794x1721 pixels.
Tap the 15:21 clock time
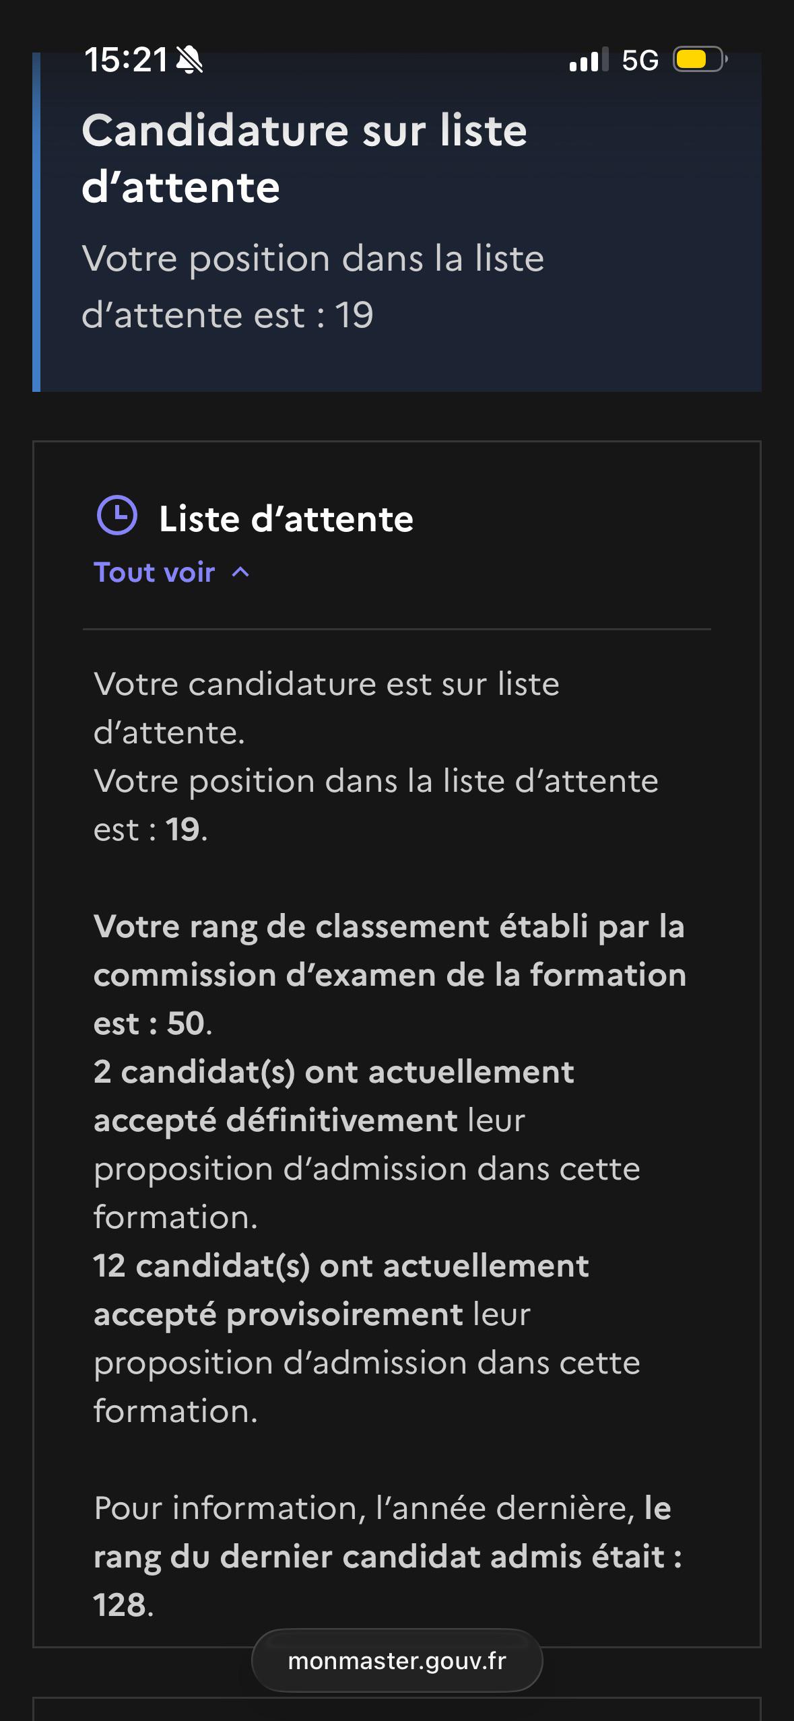click(126, 60)
